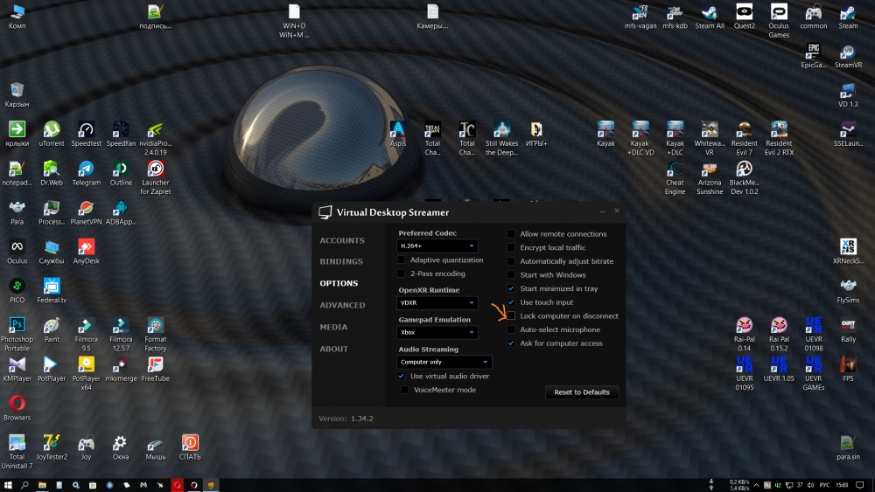
Task: Uncheck Start minimized in tray
Action: coord(512,288)
